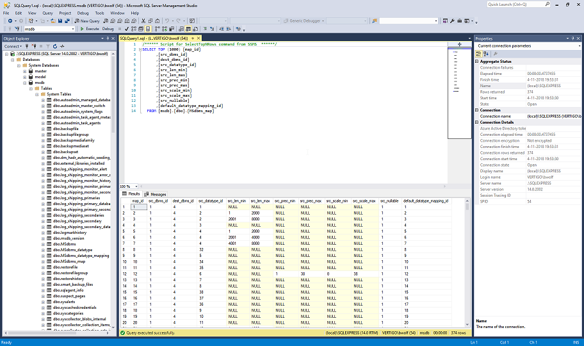Click Decrease Indent icon
Screen dimensions: 584x346
222,29
